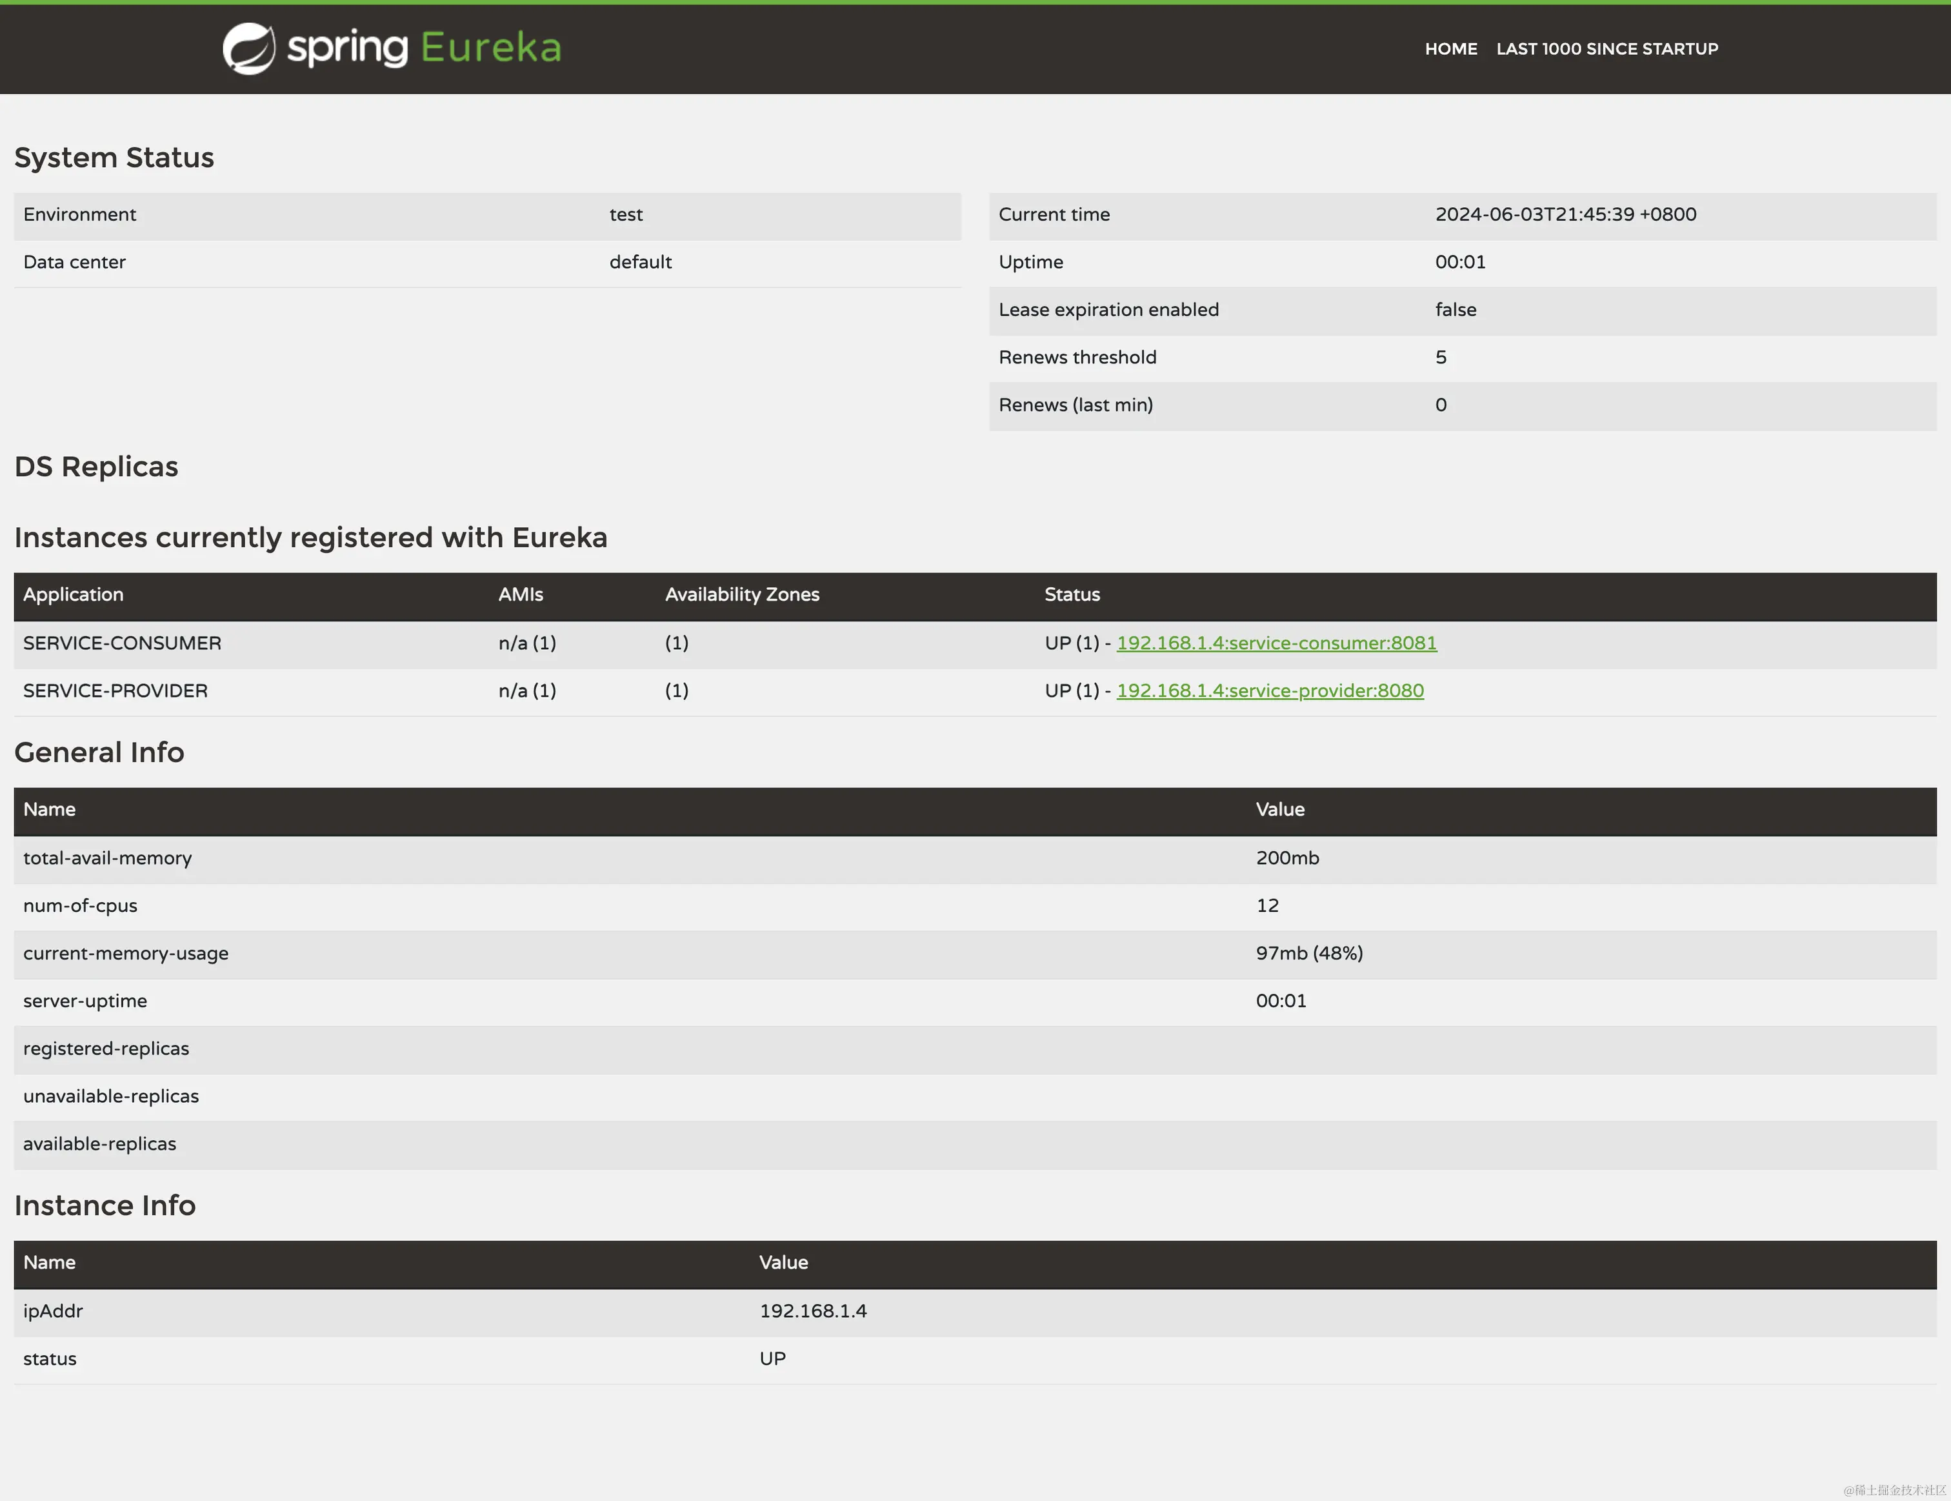This screenshot has width=1951, height=1501.
Task: Click the total-avail-memory row
Action: click(x=107, y=859)
